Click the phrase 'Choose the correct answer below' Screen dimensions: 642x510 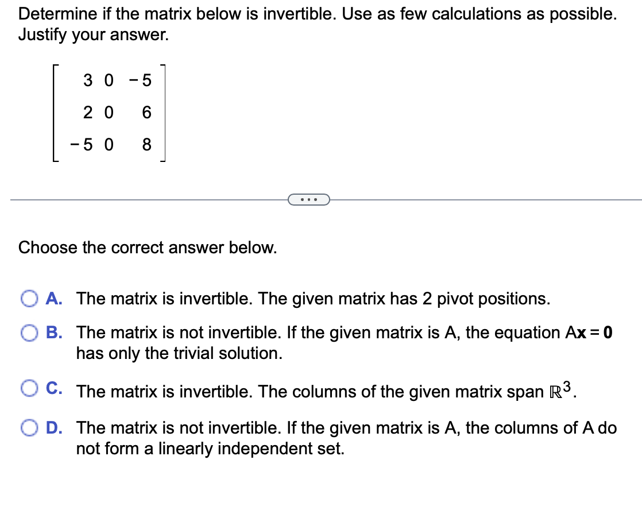tap(147, 248)
